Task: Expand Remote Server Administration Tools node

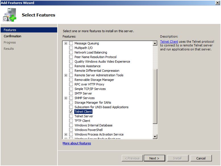Action: [66, 75]
